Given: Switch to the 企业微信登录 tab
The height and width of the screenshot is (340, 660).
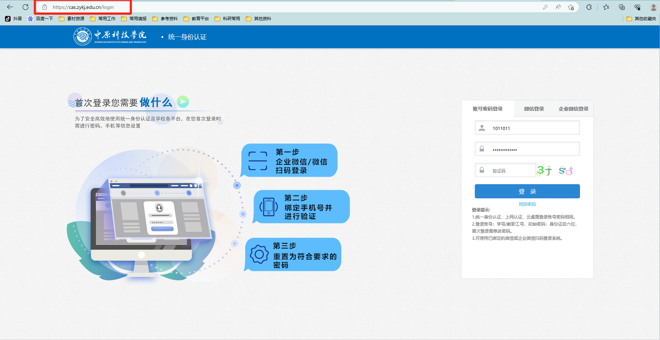Looking at the screenshot, I should coord(573,108).
